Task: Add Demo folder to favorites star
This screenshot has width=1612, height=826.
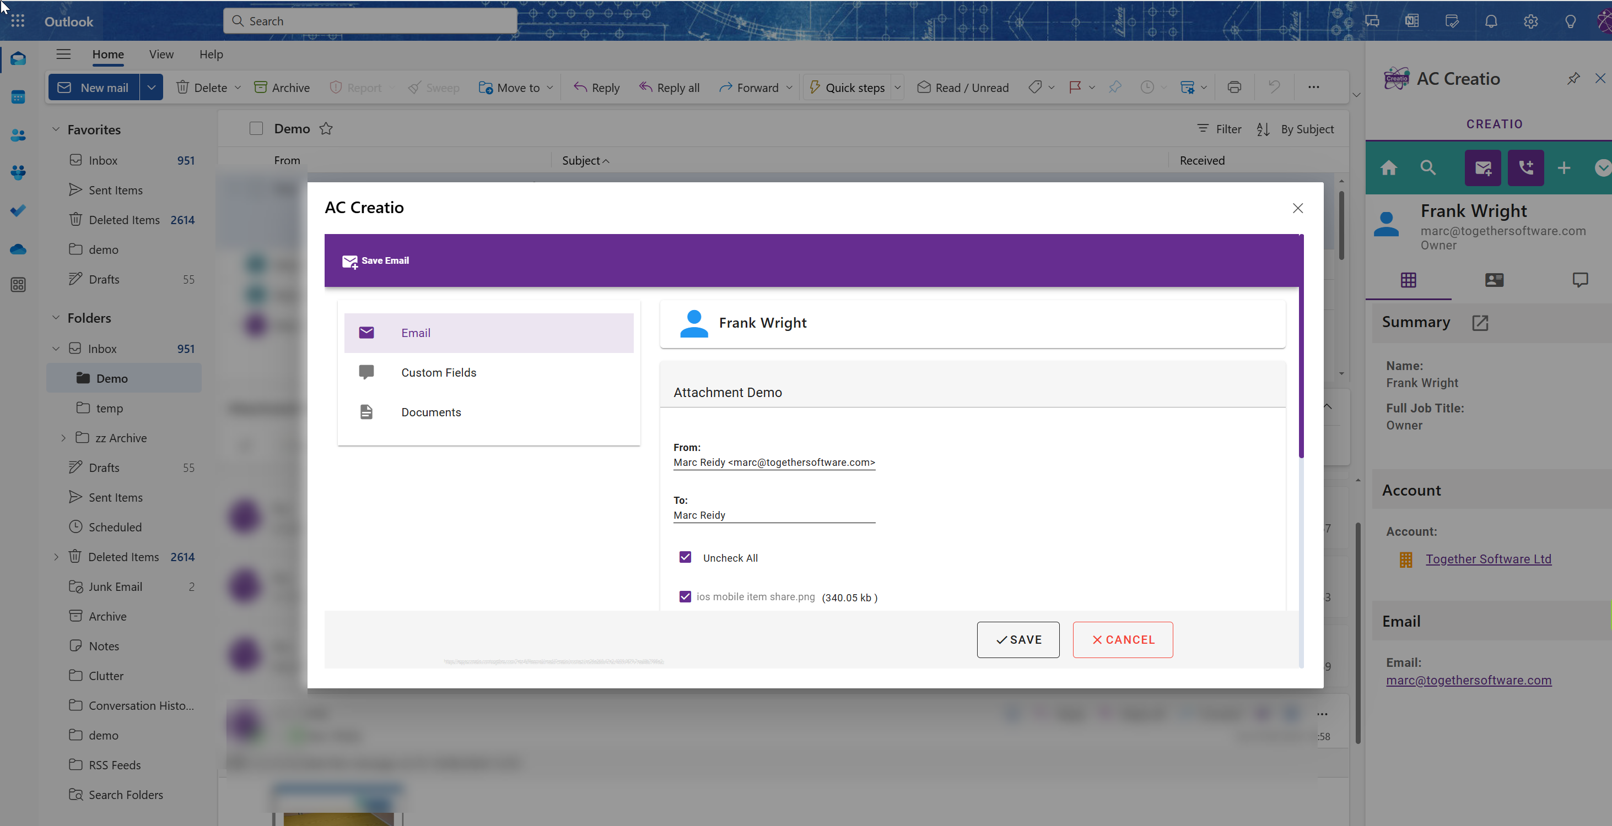Action: (326, 129)
